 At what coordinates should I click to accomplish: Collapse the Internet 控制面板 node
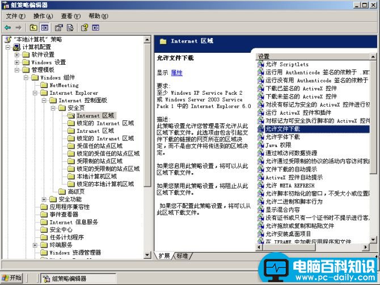[44, 100]
